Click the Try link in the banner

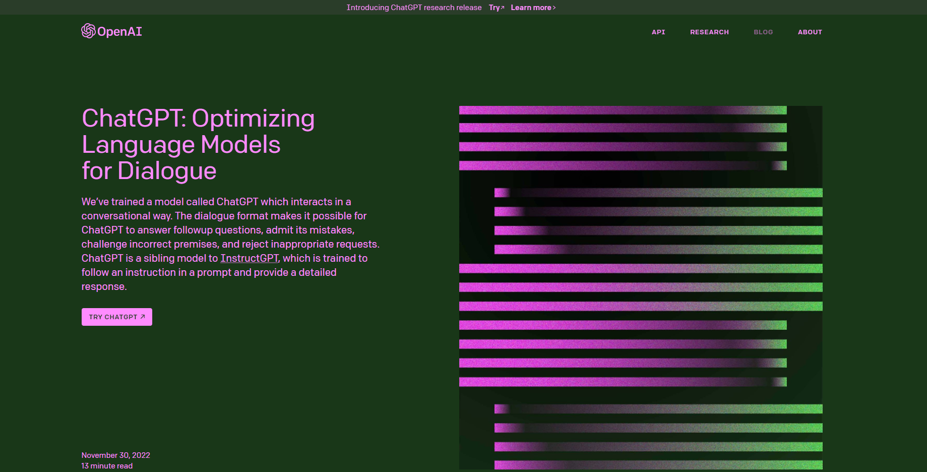(x=497, y=8)
